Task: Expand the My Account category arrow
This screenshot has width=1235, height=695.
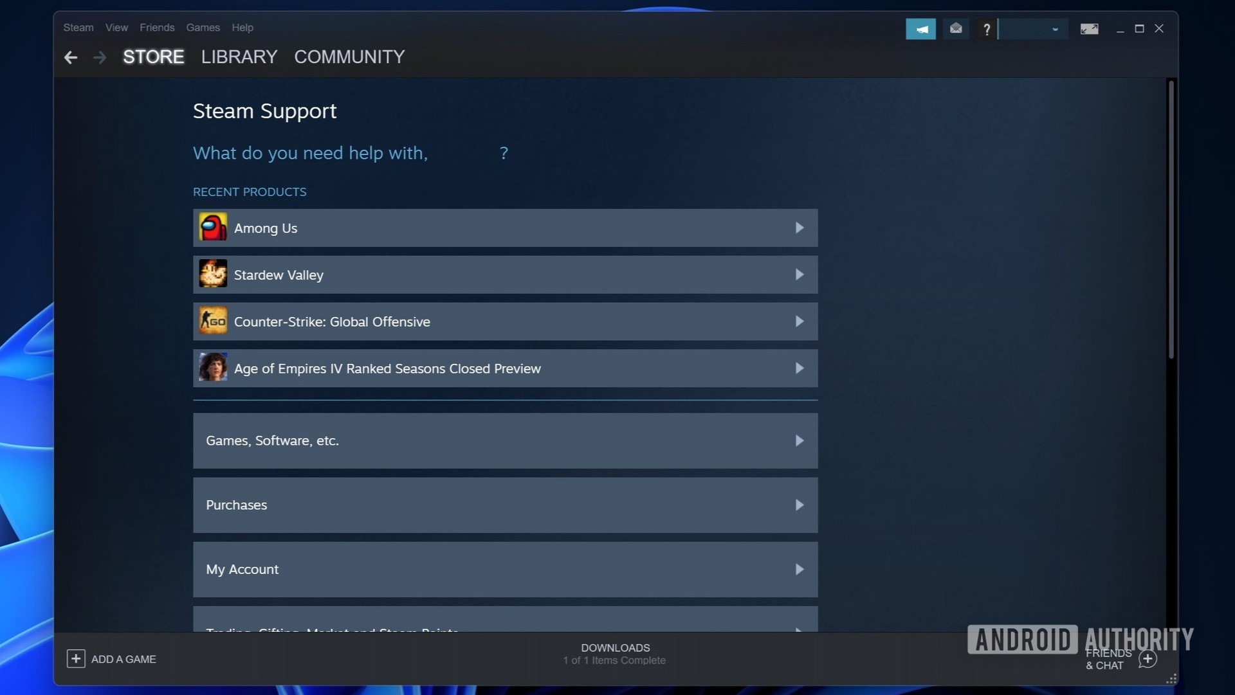Action: pyautogui.click(x=799, y=570)
